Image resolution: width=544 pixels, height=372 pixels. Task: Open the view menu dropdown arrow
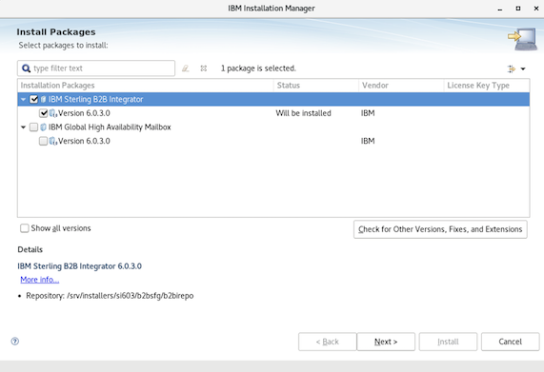tap(523, 69)
